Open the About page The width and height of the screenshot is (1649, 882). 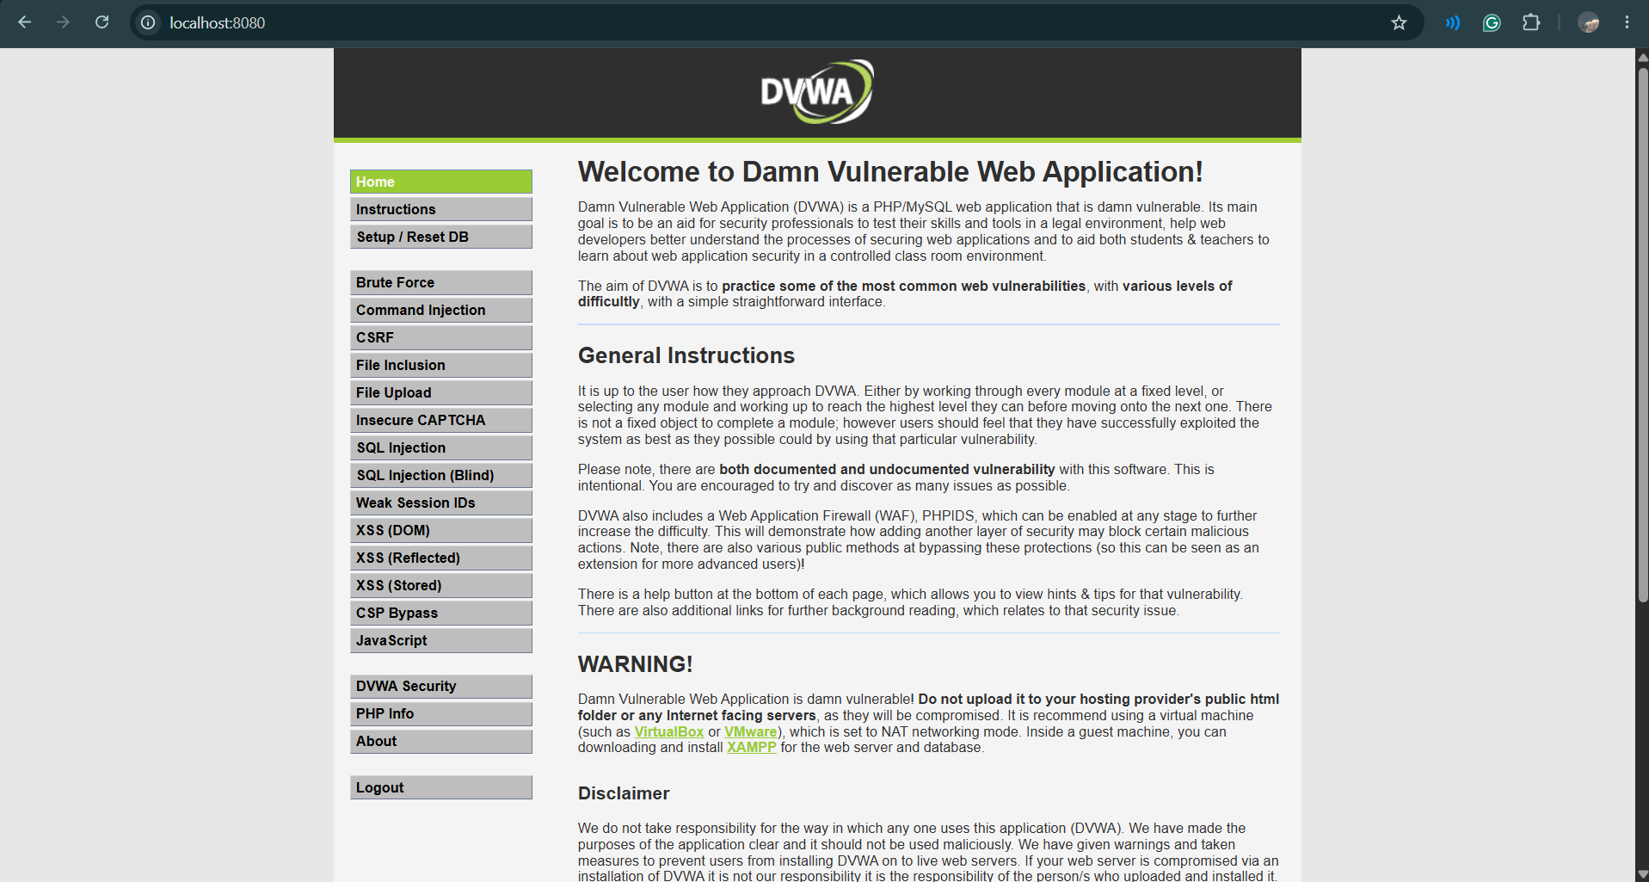pyautogui.click(x=441, y=741)
